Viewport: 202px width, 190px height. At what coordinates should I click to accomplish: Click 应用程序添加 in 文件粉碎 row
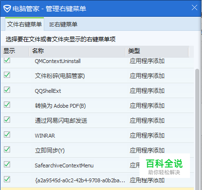point(147,76)
